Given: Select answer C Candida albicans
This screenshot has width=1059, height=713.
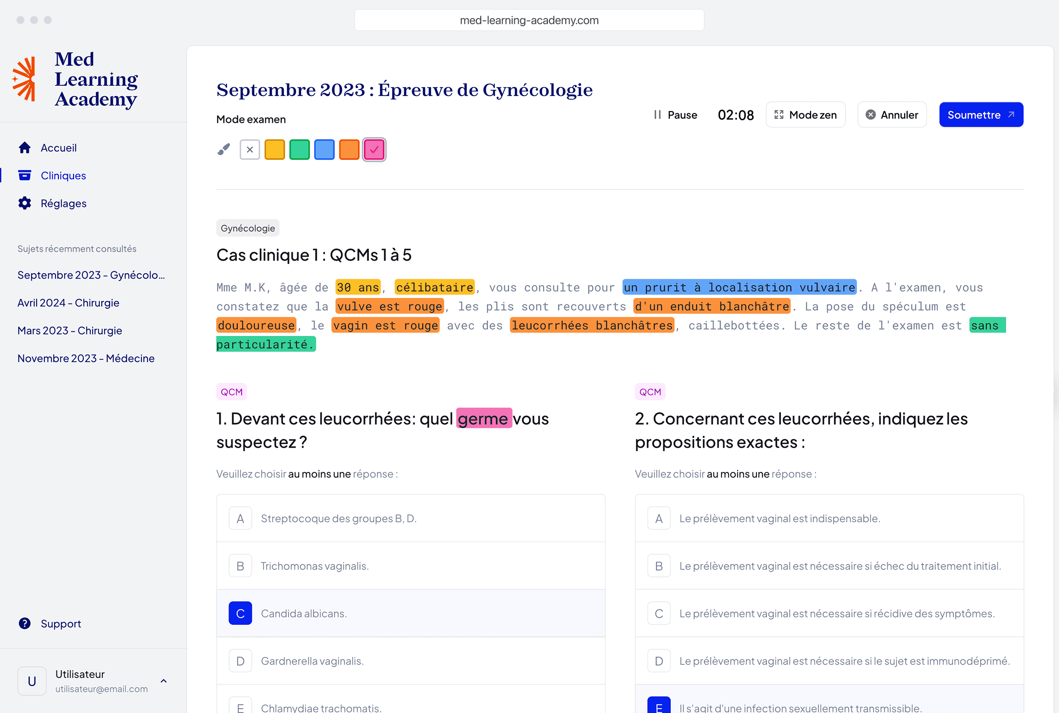Looking at the screenshot, I should (411, 613).
